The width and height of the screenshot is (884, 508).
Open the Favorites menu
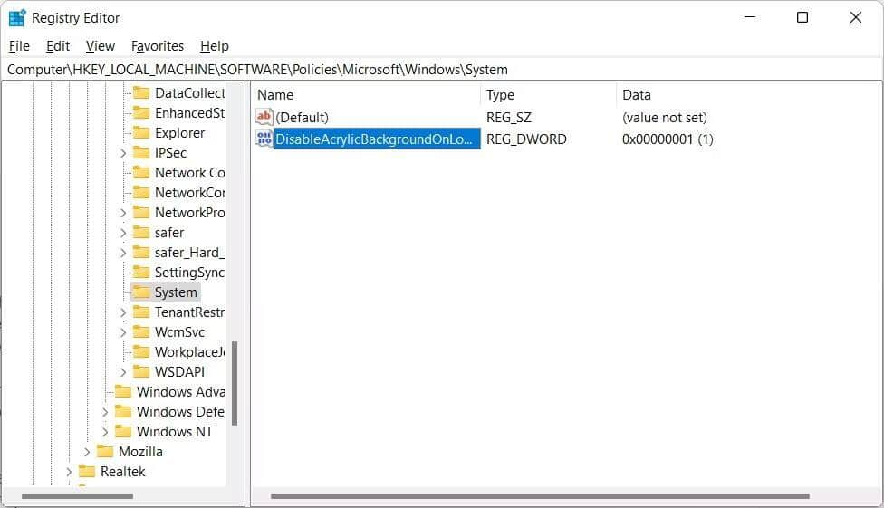(x=157, y=46)
